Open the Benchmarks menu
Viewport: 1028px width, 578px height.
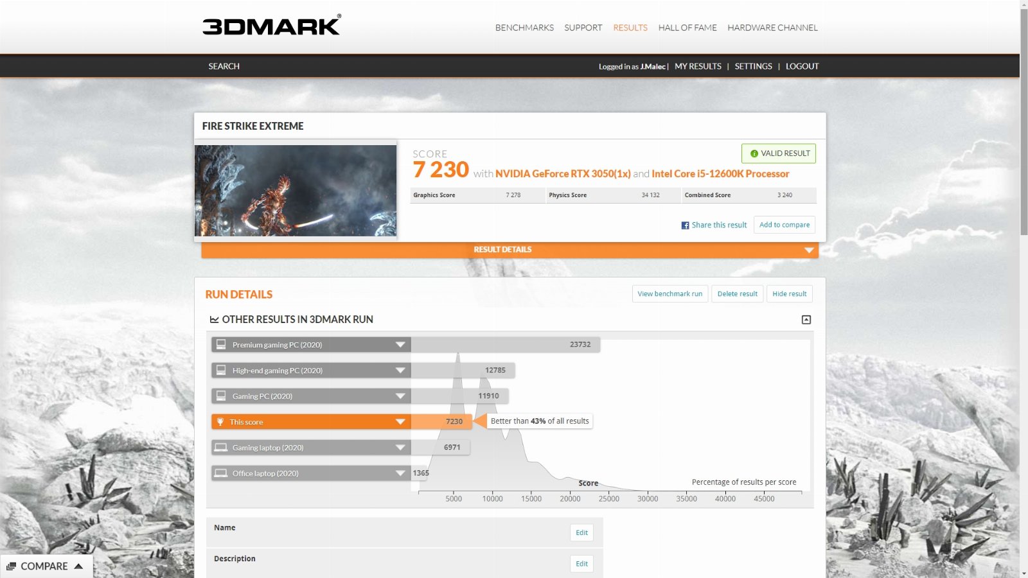point(524,28)
